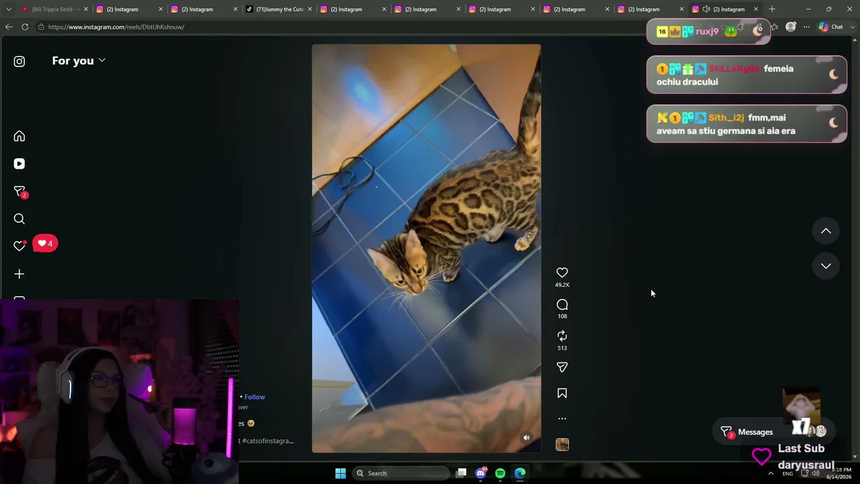Close the Jummy the Cute TikTok tab
This screenshot has width=860, height=484.
(x=310, y=9)
